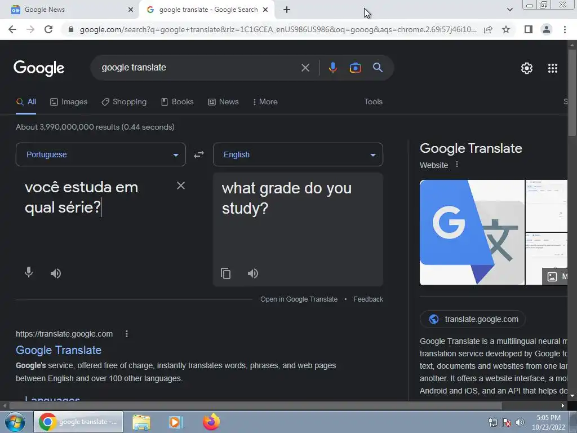
Task: Clear the search box with the X icon
Action: pyautogui.click(x=305, y=68)
